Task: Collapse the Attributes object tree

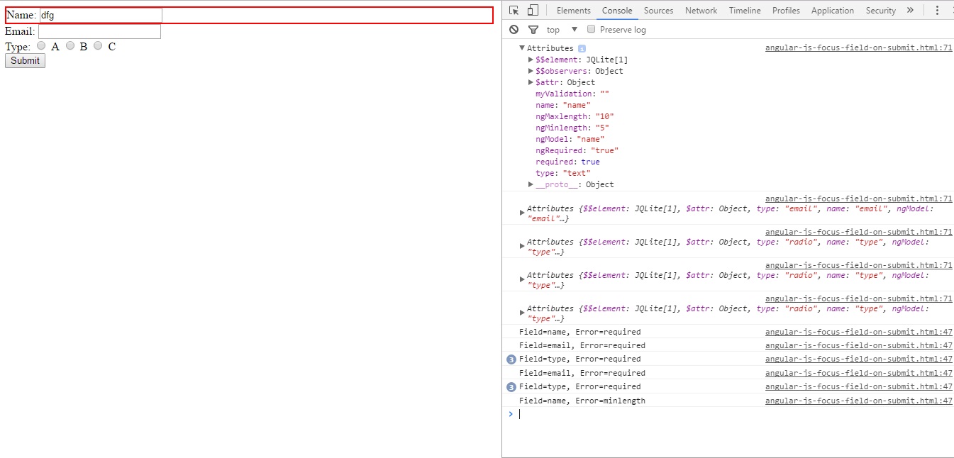Action: pos(522,48)
